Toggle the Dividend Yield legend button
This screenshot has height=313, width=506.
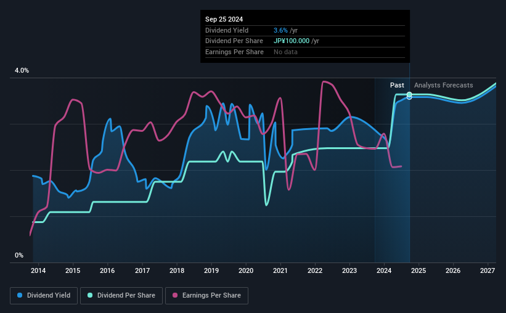pos(44,296)
